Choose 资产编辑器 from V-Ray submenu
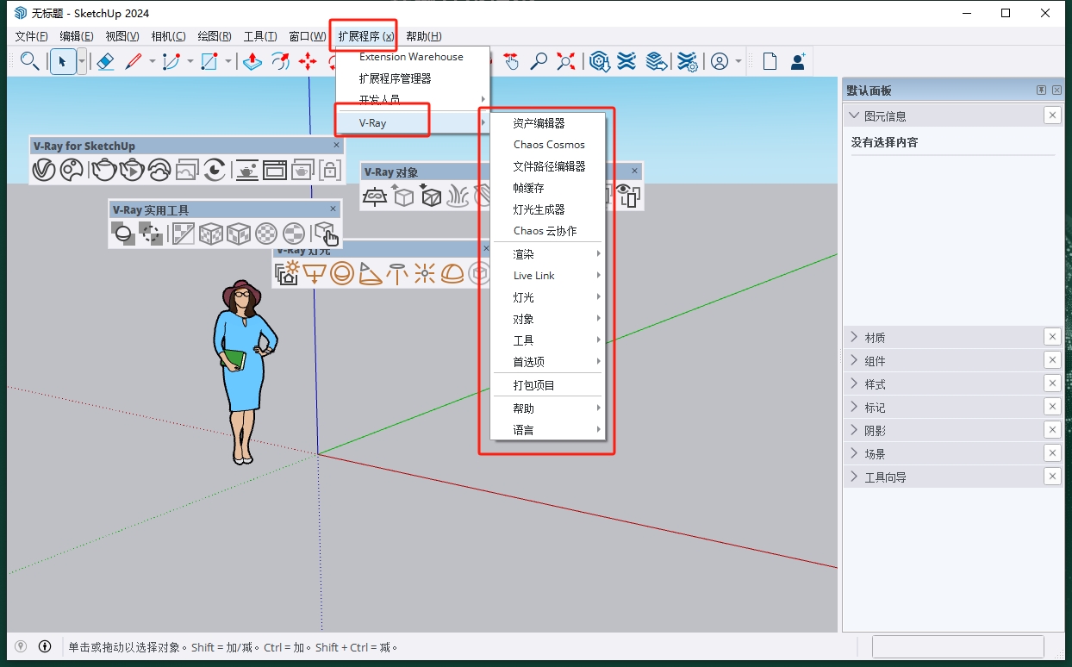The width and height of the screenshot is (1072, 667). (x=548, y=123)
